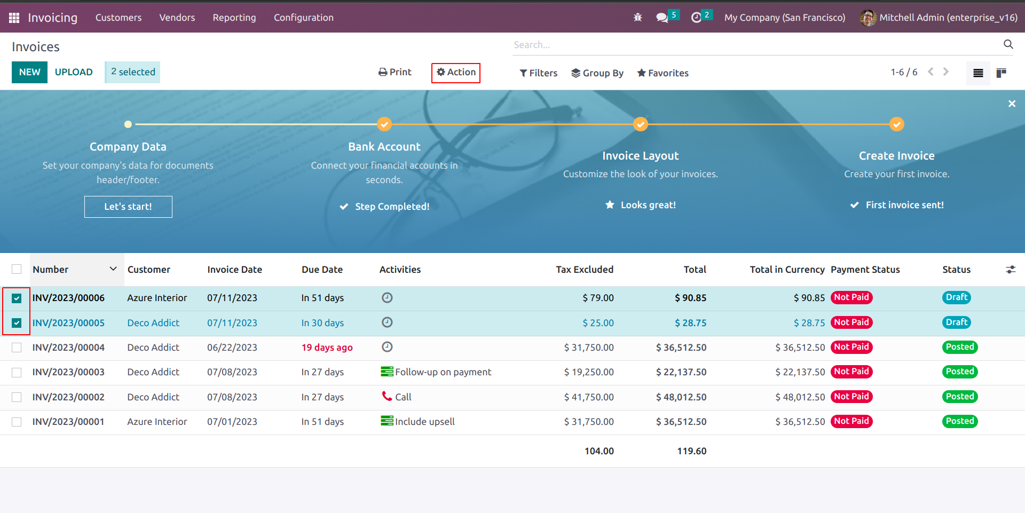Click activity clock for INV/2023/00005
Screen dimensions: 1025x513
[387, 322]
